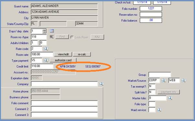Screen dimensions: 195x121
Task: Select the Zip field containing 32444
Action: [x=86, y=24]
